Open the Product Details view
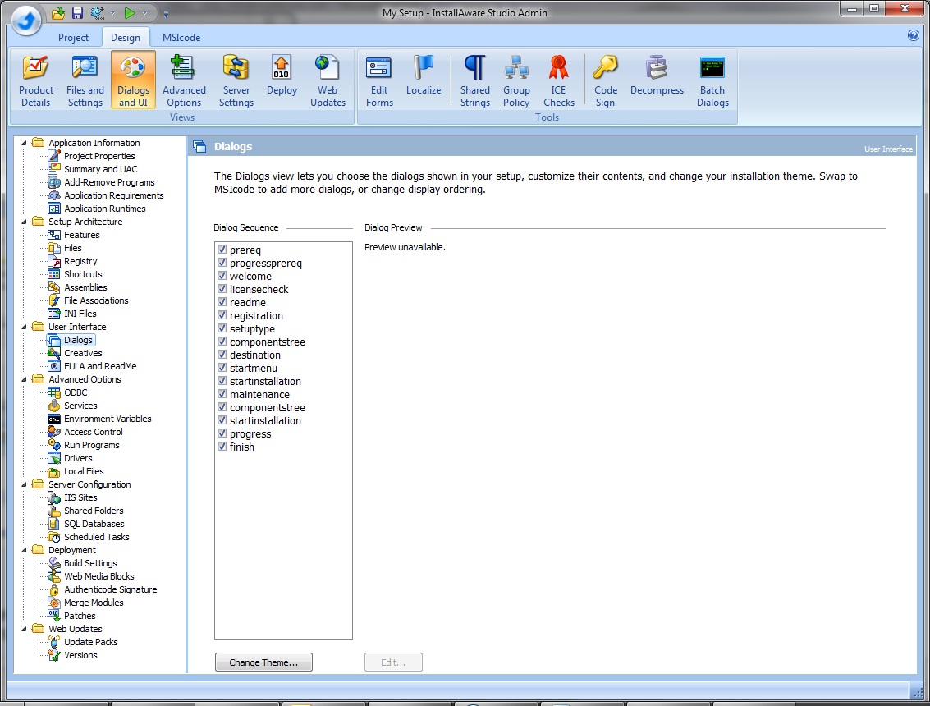The width and height of the screenshot is (930, 706). (35, 80)
